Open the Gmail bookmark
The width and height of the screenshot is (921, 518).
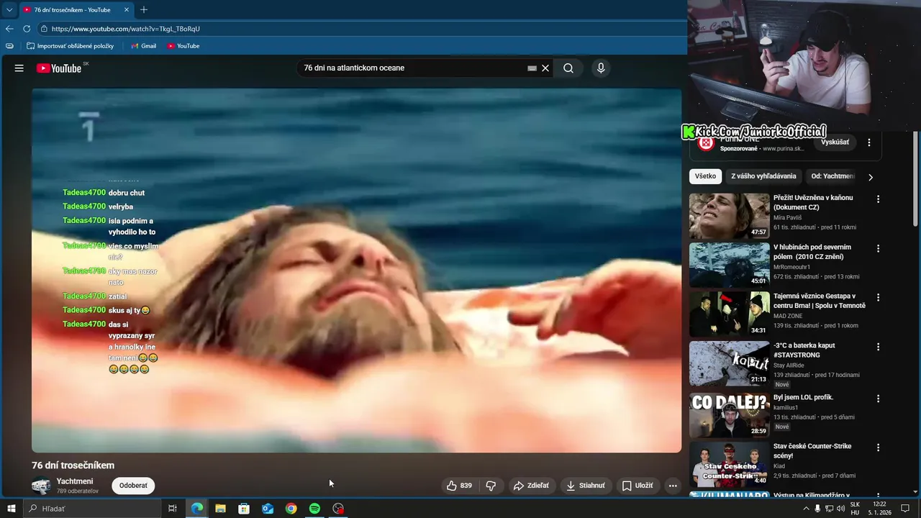(x=143, y=46)
